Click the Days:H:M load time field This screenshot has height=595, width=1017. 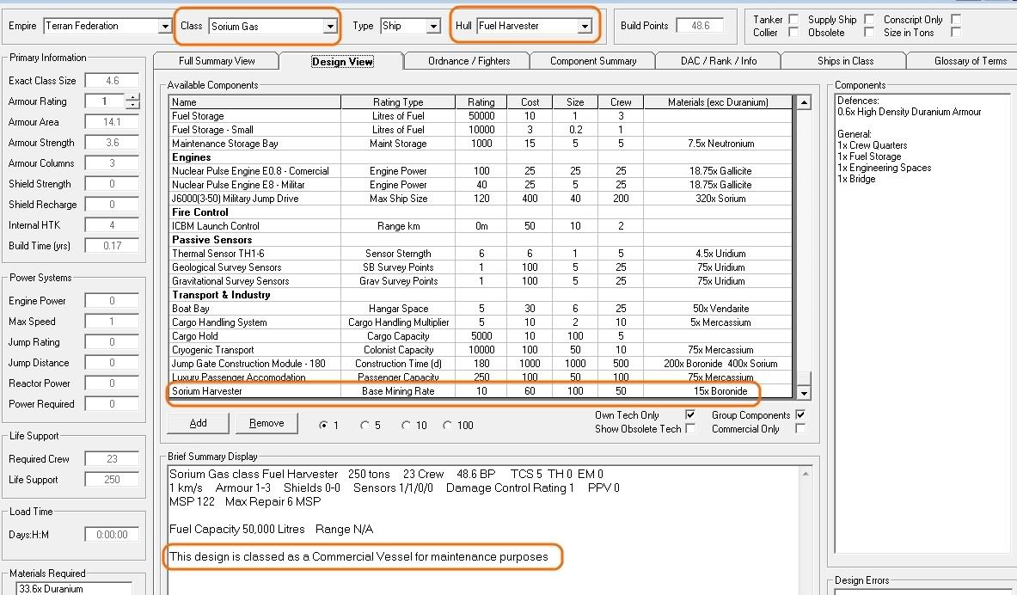pos(112,535)
